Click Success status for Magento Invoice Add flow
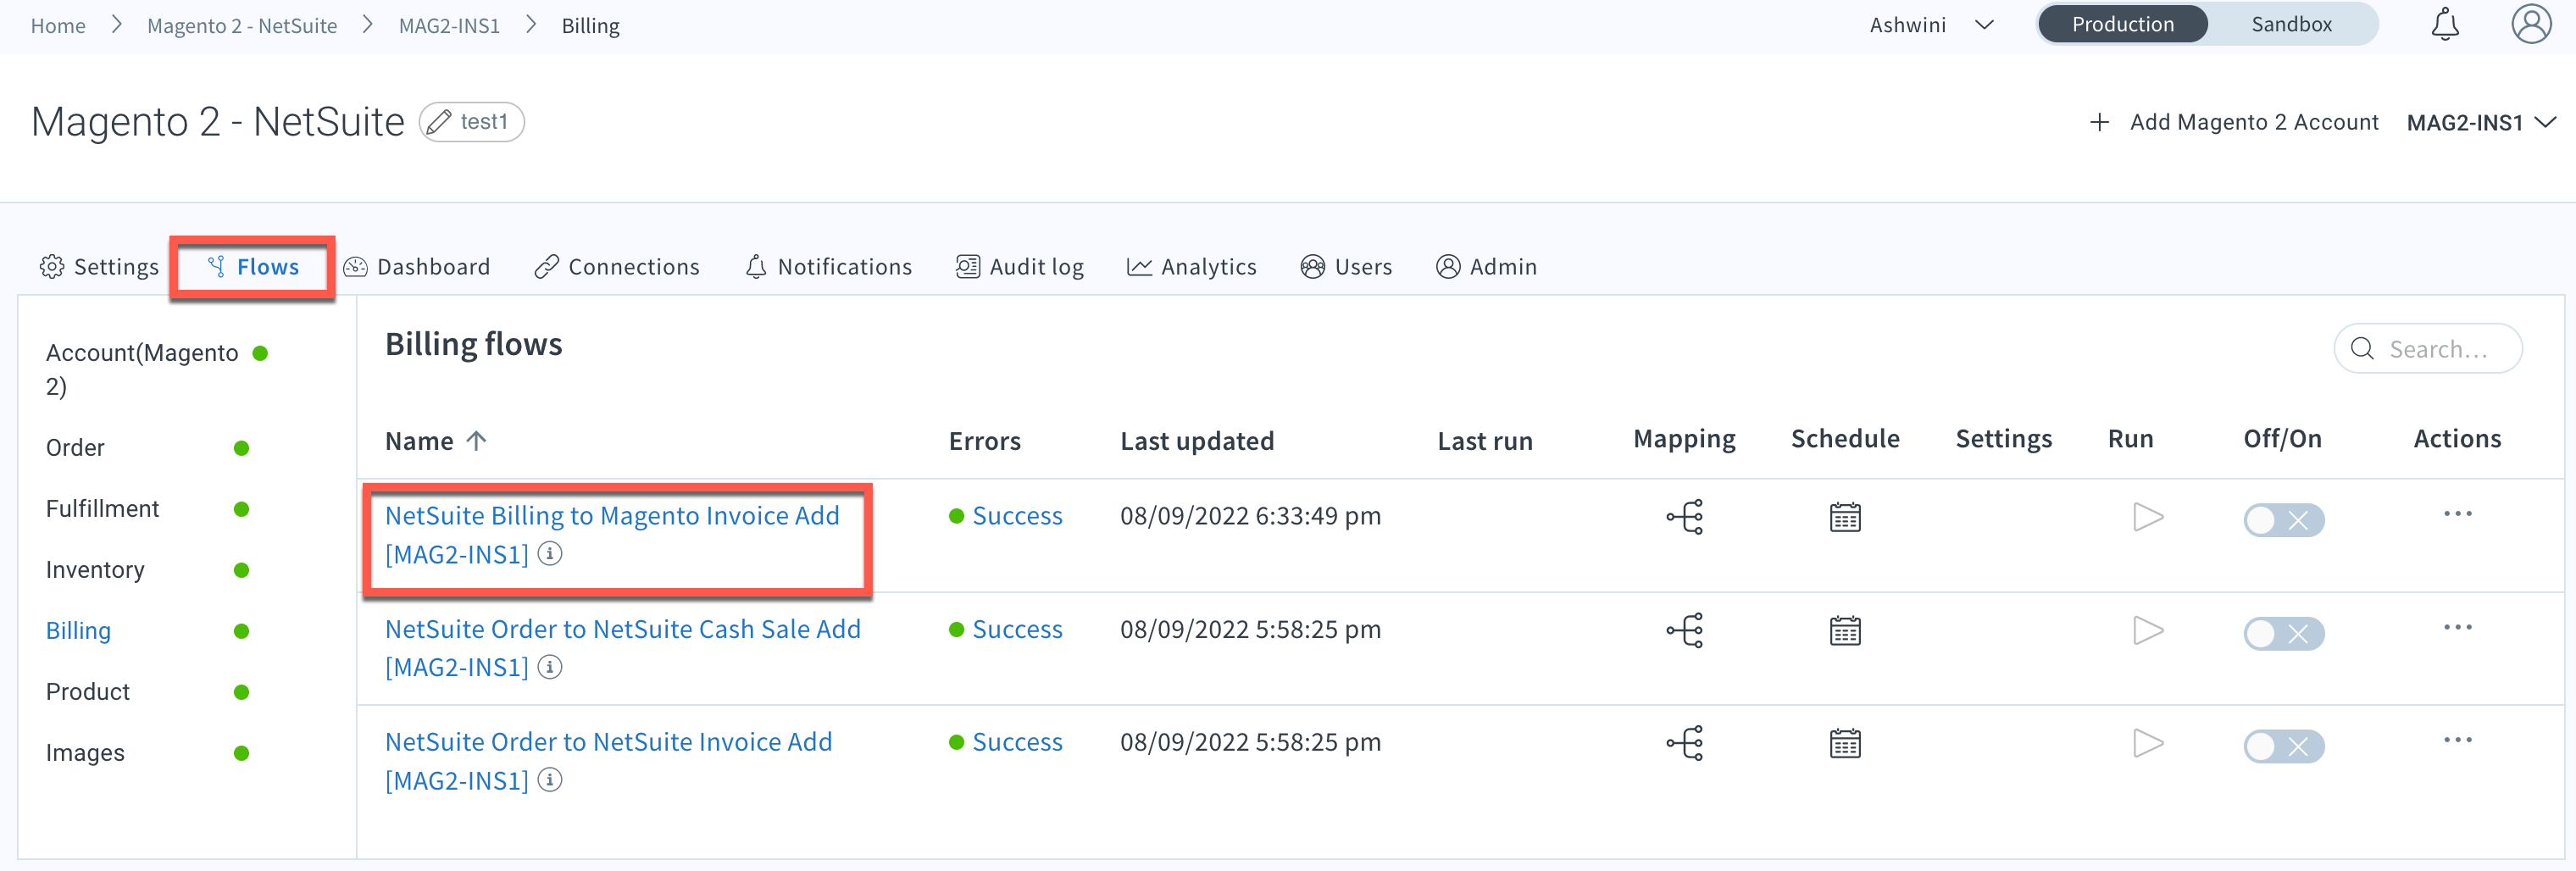Image resolution: width=2576 pixels, height=871 pixels. coord(1016,516)
